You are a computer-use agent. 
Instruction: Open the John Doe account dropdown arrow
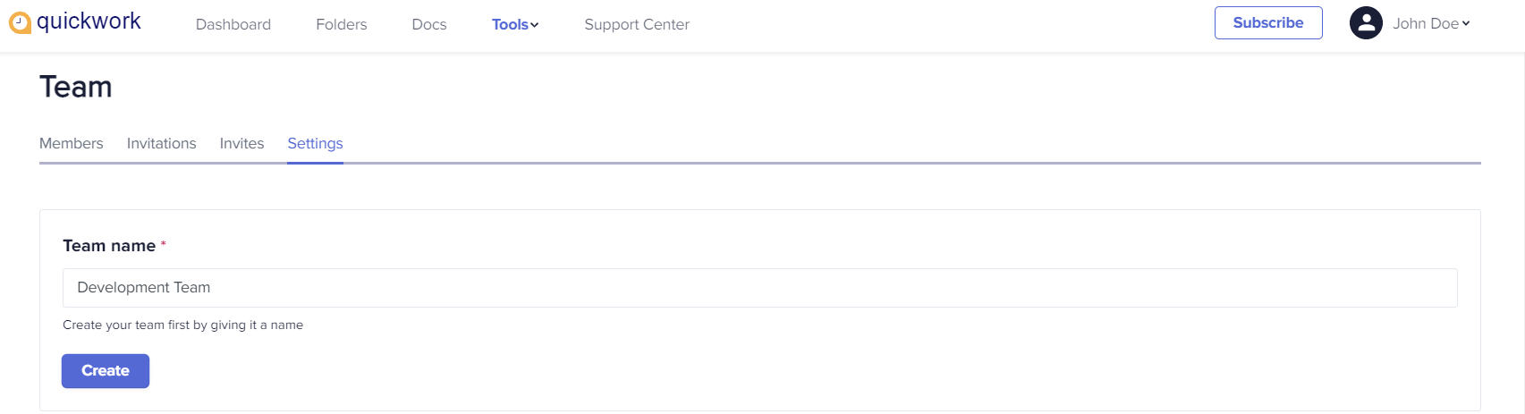tap(1466, 24)
